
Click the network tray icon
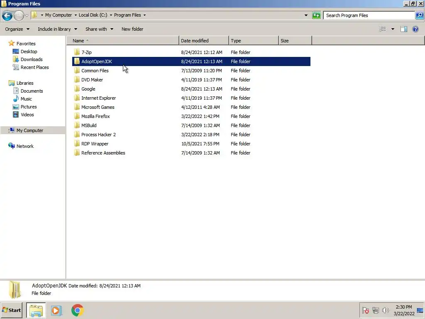click(375, 310)
